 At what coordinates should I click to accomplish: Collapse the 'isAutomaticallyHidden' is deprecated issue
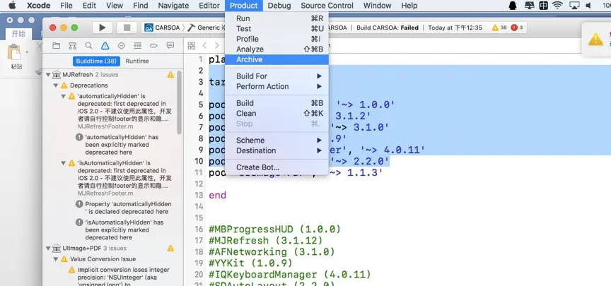64,163
